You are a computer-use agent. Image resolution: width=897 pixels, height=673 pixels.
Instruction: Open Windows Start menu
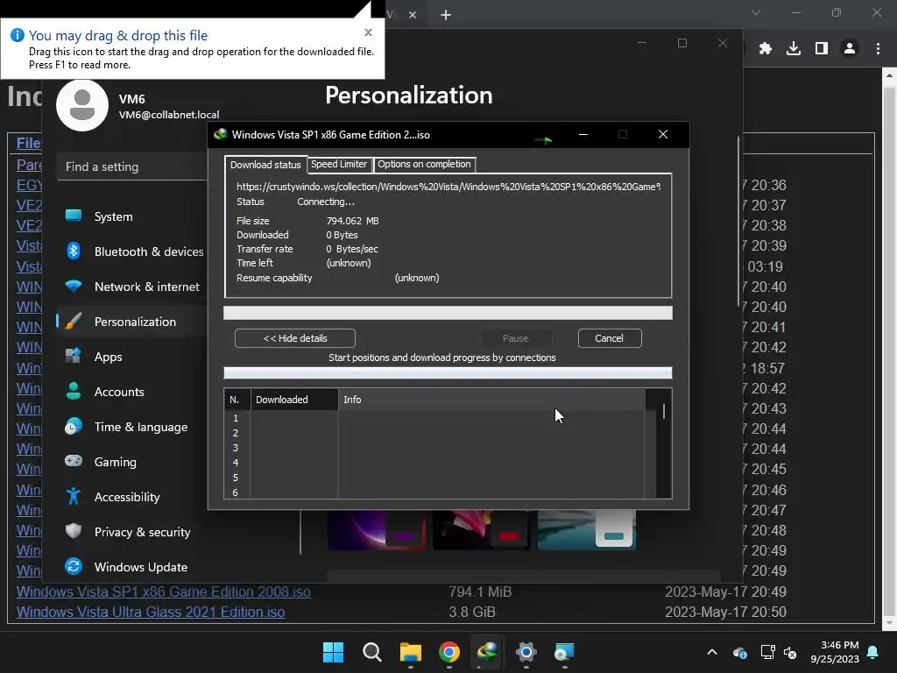[334, 652]
